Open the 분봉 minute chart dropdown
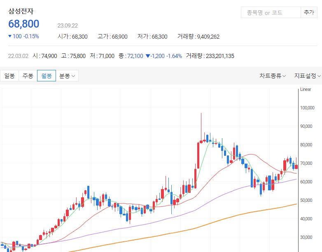322x252 pixels. click(67, 76)
